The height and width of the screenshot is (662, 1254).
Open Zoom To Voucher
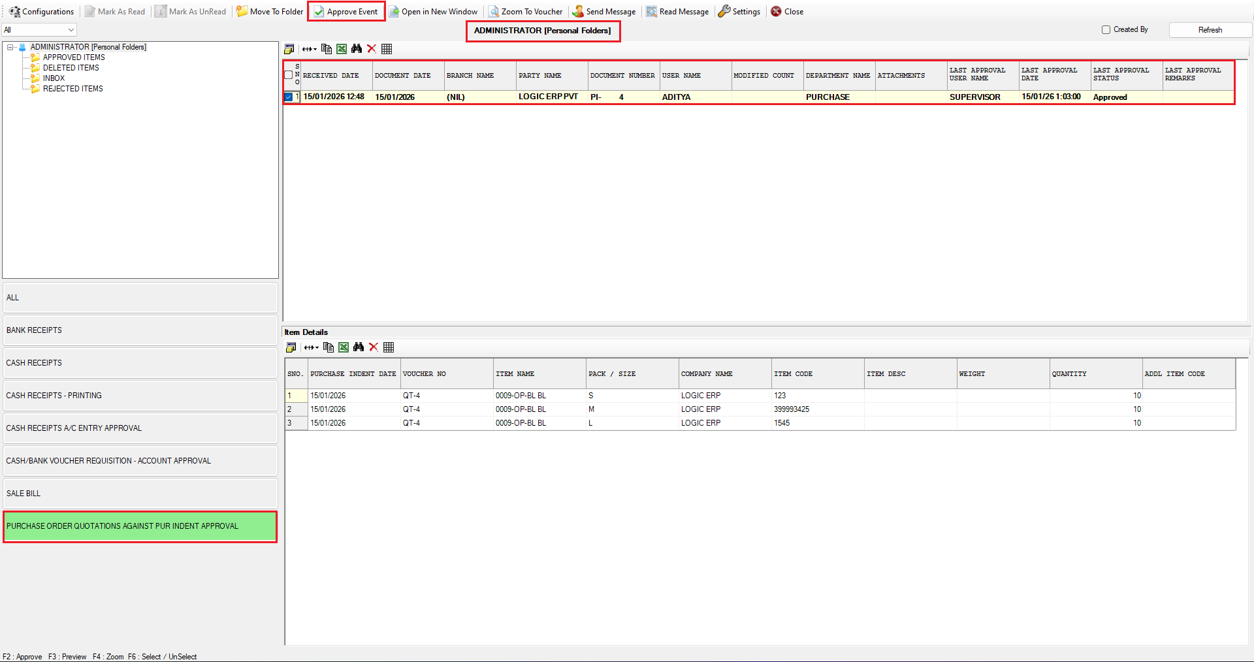pyautogui.click(x=526, y=12)
